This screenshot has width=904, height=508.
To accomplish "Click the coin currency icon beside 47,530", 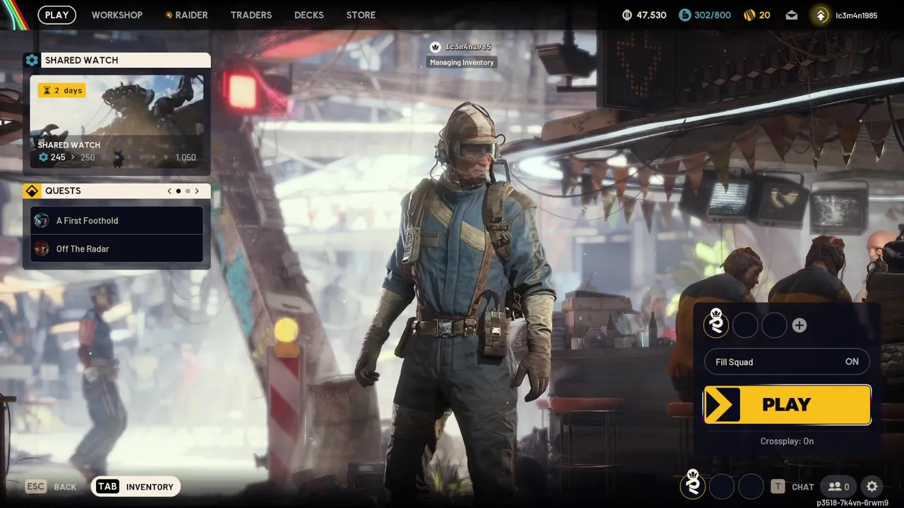I will [627, 15].
